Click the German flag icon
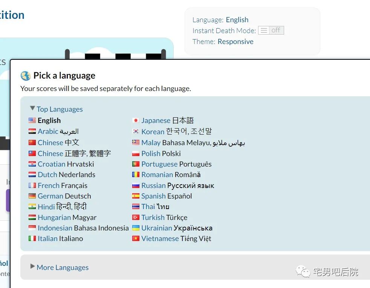370x288 pixels. (32, 196)
